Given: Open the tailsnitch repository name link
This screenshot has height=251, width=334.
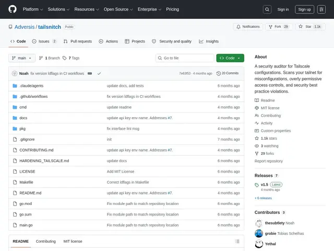Looking at the screenshot, I should pos(50,27).
